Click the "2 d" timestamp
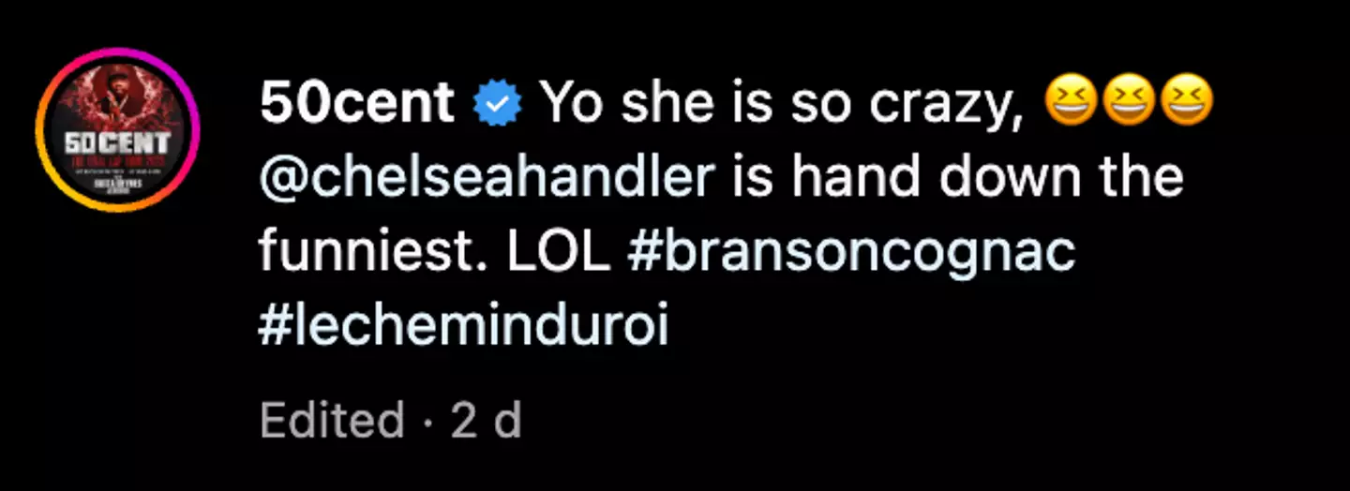 click(x=486, y=421)
